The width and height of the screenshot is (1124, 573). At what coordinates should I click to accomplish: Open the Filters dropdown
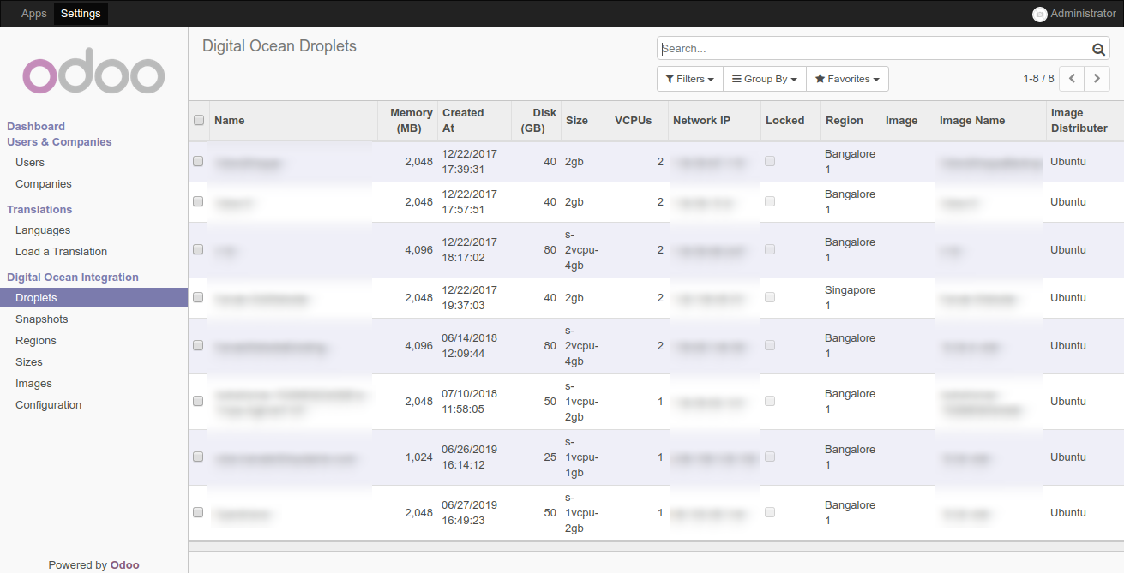click(x=690, y=79)
